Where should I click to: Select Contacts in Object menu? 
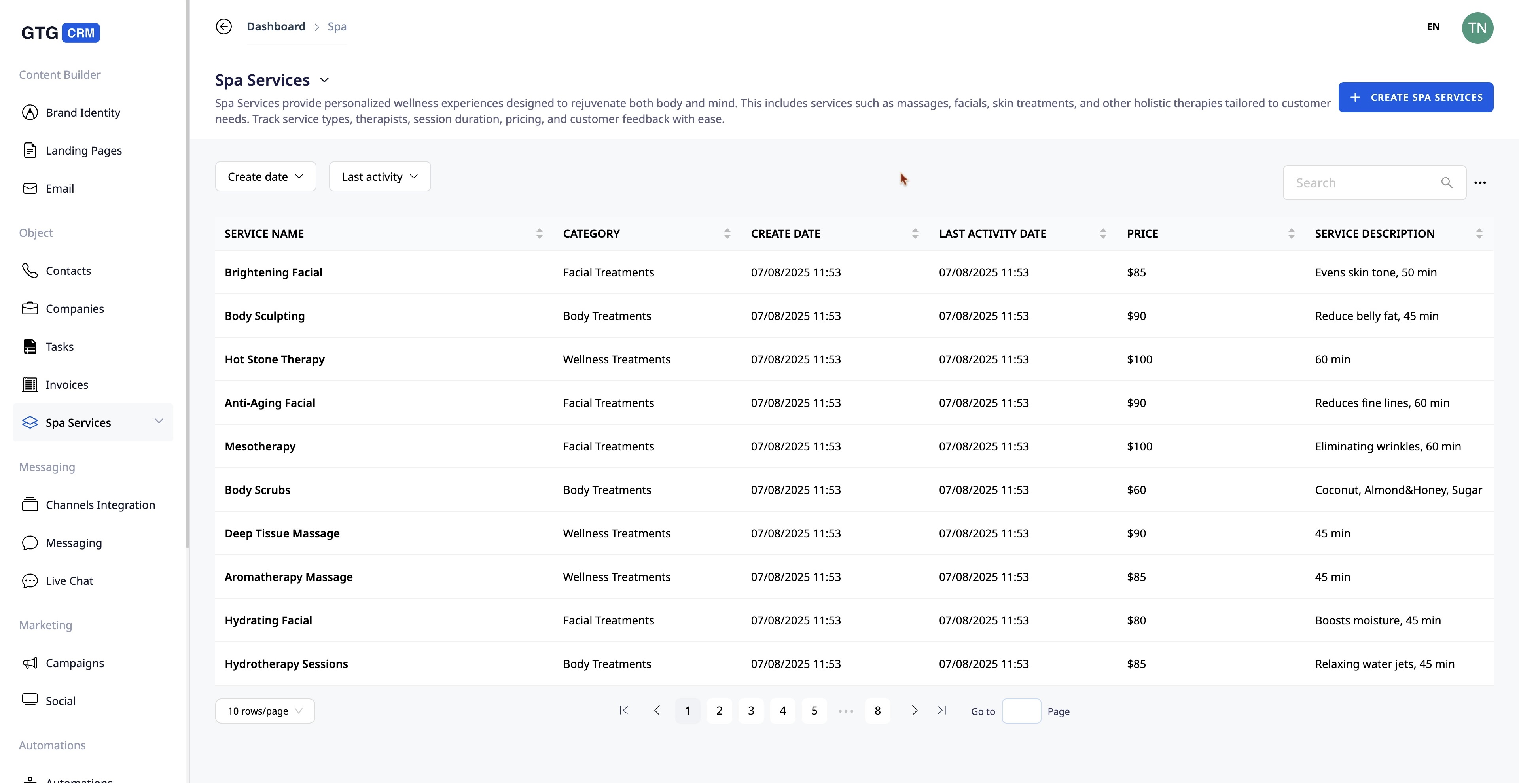68,270
